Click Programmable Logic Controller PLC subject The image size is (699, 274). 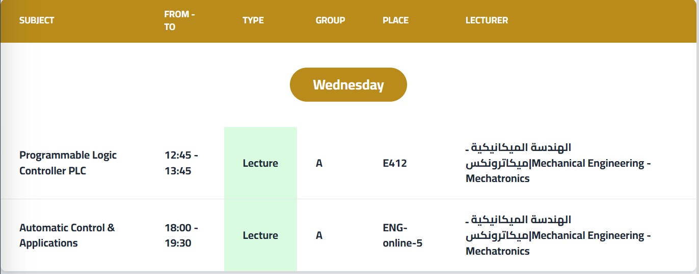point(68,163)
